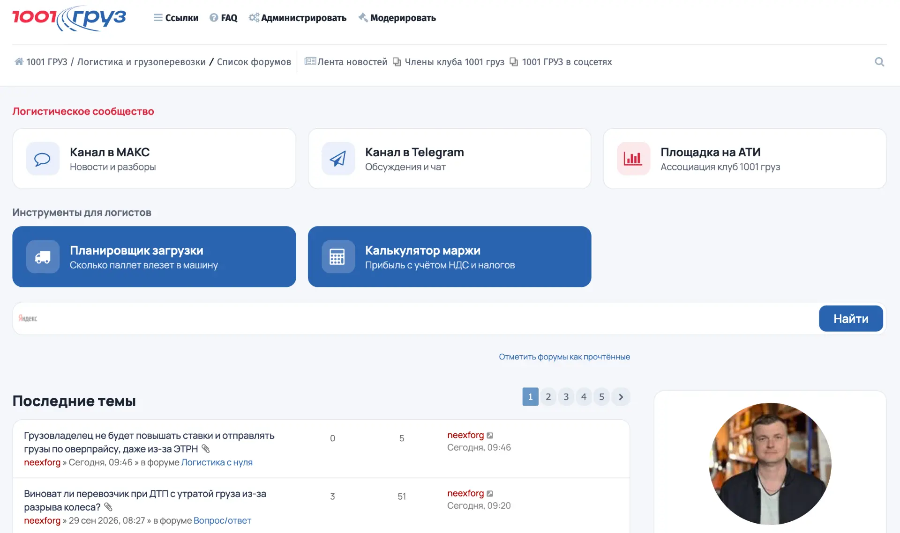Viewport: 900px width, 533px height.
Task: Go to pagination page 2
Action: pyautogui.click(x=548, y=397)
